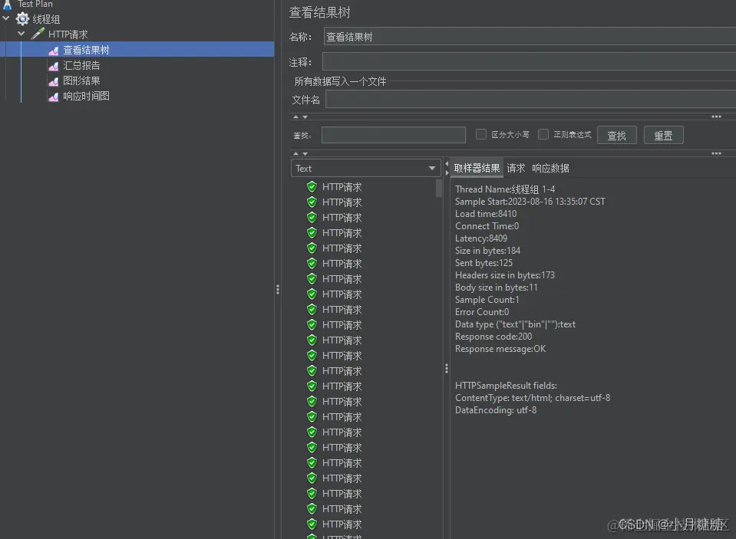Viewport: 736px width, 539px height.
Task: Click the ContentType: text/html line
Action: (533, 398)
